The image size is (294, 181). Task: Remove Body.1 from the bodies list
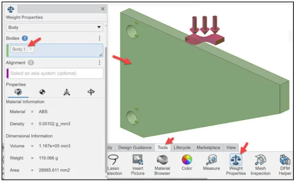click(x=31, y=49)
